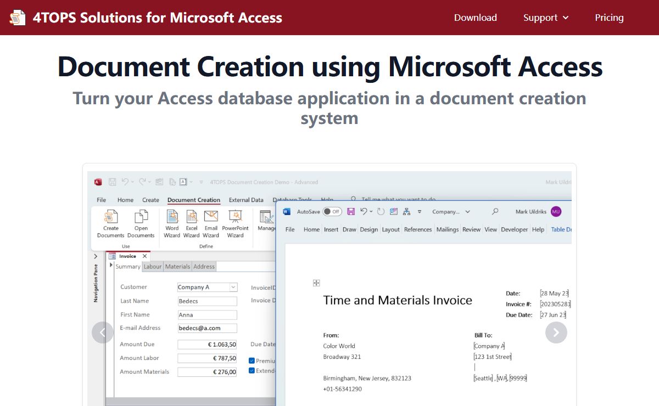Open the Word customize quick access dropdown
Screen dimensions: 659x406
coord(420,211)
